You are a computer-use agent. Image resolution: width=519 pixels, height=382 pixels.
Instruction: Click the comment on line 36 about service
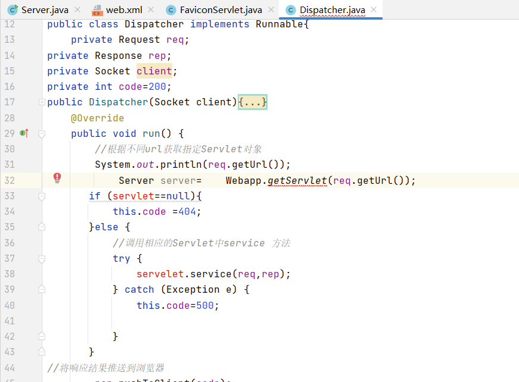point(201,243)
